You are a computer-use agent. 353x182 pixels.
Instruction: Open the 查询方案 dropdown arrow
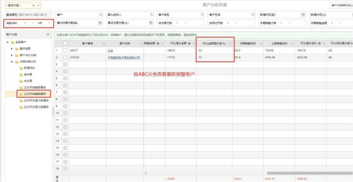[x=38, y=5]
